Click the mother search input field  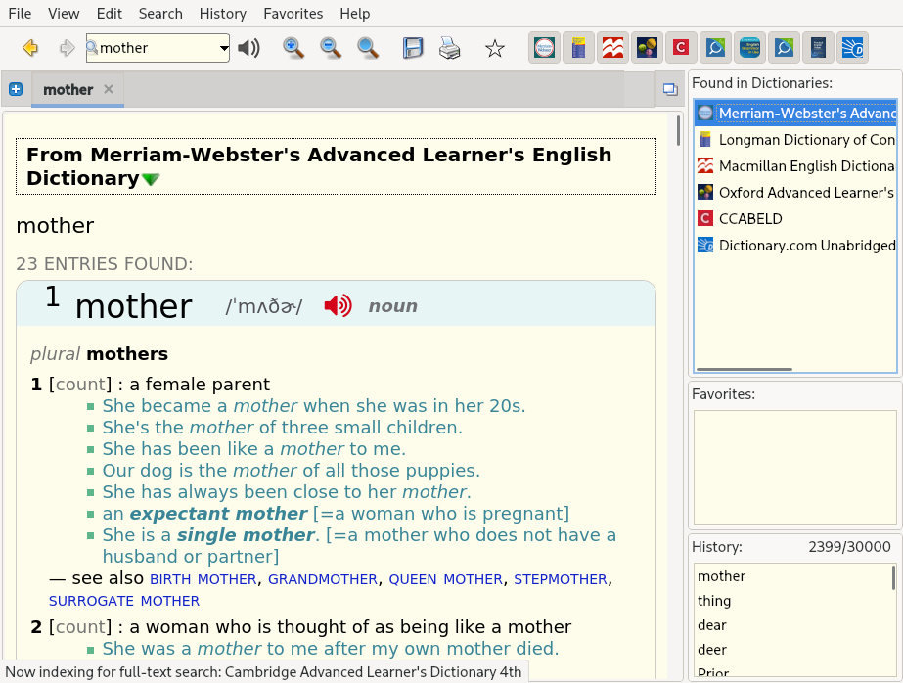click(156, 48)
